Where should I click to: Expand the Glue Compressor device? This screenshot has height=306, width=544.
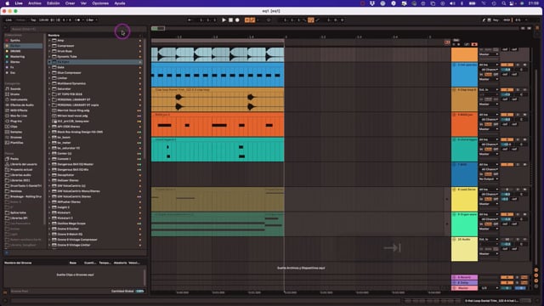coord(49,72)
